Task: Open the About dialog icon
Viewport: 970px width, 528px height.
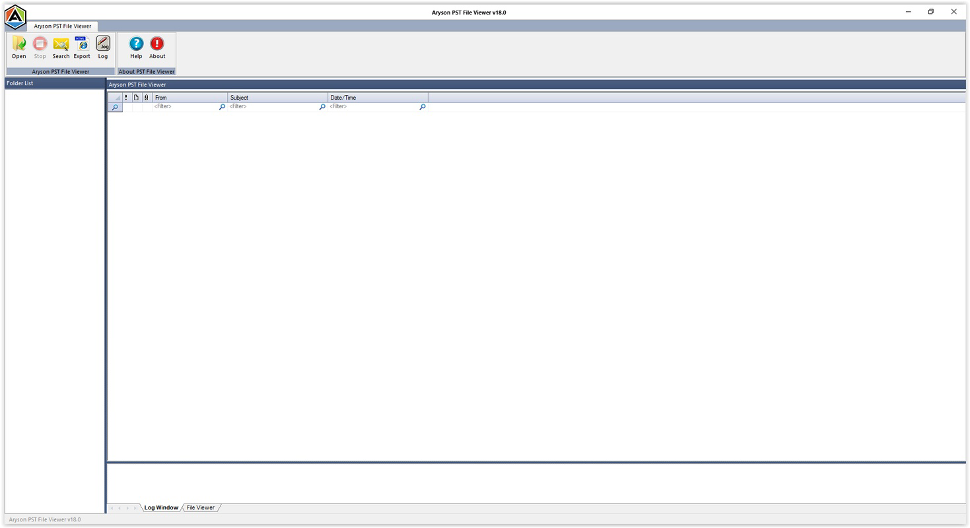Action: [157, 46]
